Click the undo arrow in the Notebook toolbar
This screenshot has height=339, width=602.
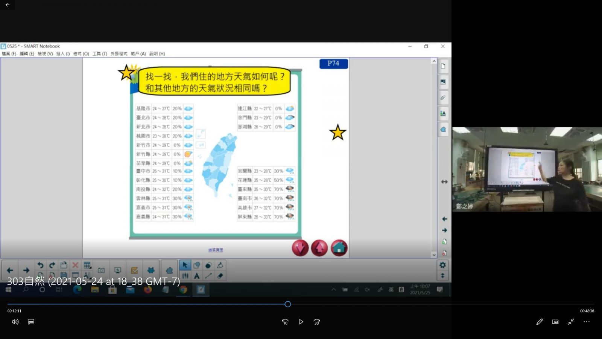(x=40, y=265)
